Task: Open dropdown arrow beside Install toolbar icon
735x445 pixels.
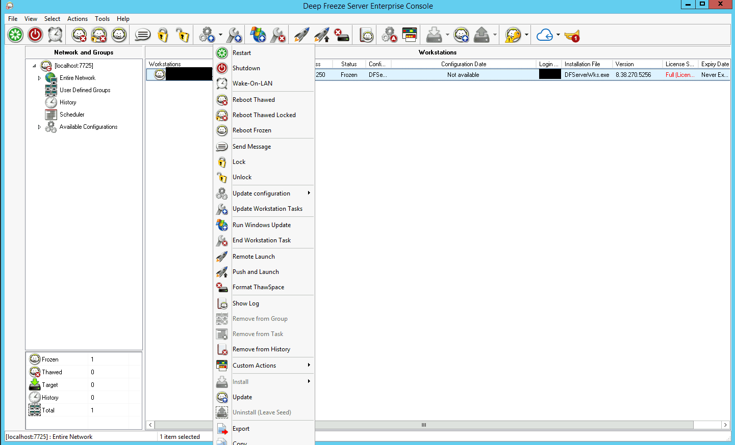Action: [447, 35]
